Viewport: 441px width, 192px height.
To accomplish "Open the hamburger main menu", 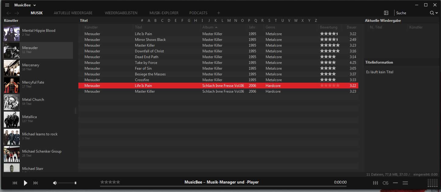I will pyautogui.click(x=7, y=5).
